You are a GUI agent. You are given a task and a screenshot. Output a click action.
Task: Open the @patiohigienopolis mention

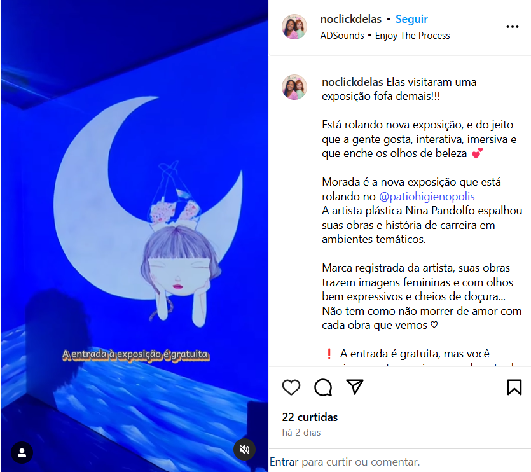pyautogui.click(x=427, y=197)
